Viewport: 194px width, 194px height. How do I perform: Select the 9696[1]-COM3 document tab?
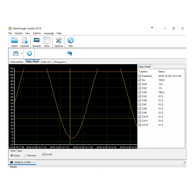[x=23, y=162]
